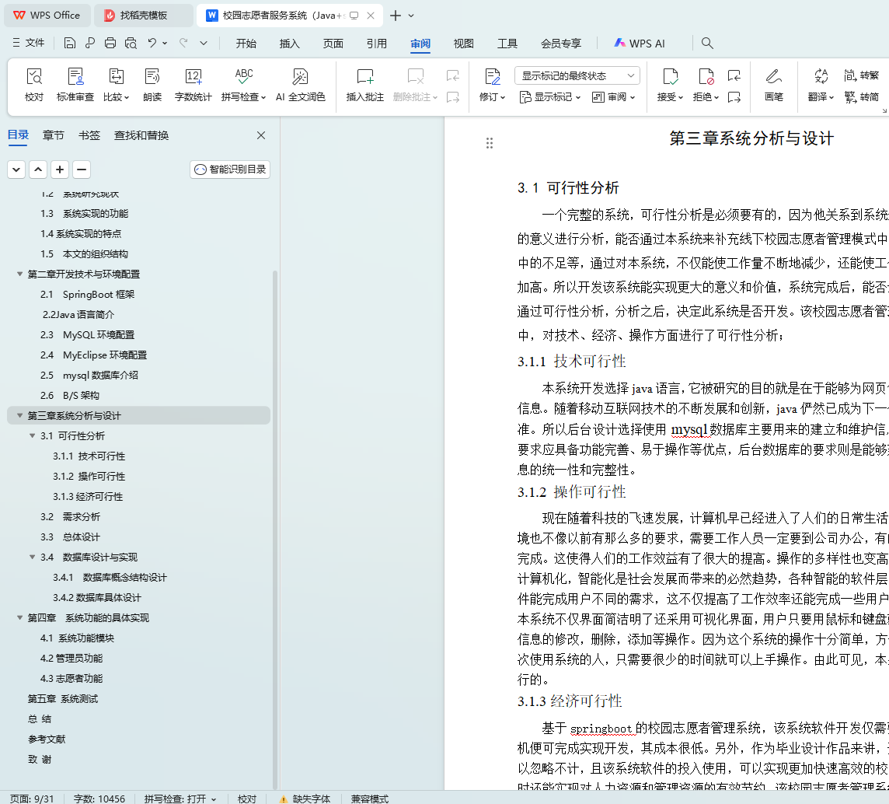
Task: Collapse 第二章开发技术与环境配置 node
Action: (x=20, y=274)
